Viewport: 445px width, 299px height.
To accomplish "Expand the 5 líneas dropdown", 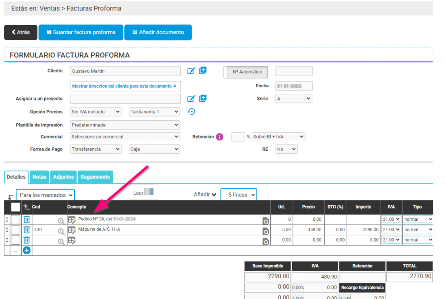I will (x=239, y=195).
